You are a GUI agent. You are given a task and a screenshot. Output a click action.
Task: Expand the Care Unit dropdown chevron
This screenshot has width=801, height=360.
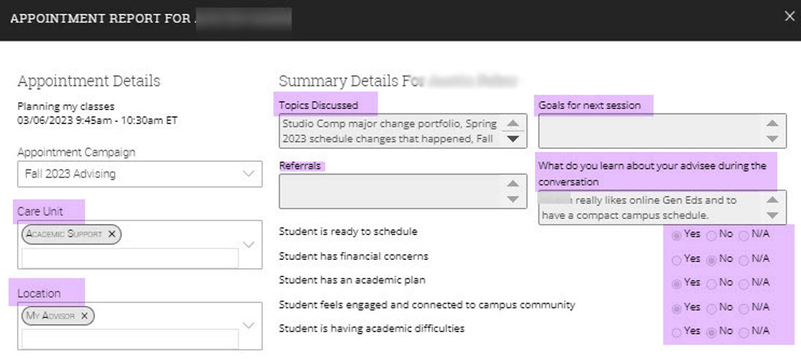pyautogui.click(x=248, y=245)
